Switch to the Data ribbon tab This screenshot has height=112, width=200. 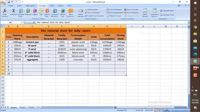[x=52, y=6]
